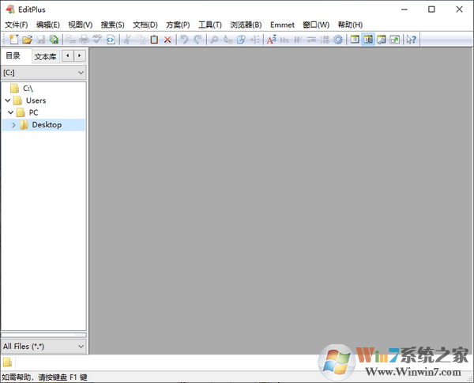Maximize the EditPlus window
Image resolution: width=474 pixels, height=383 pixels.
pos(431,9)
